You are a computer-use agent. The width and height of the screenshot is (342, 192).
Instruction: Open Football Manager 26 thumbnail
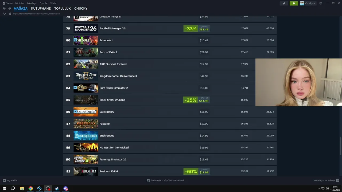click(86, 28)
